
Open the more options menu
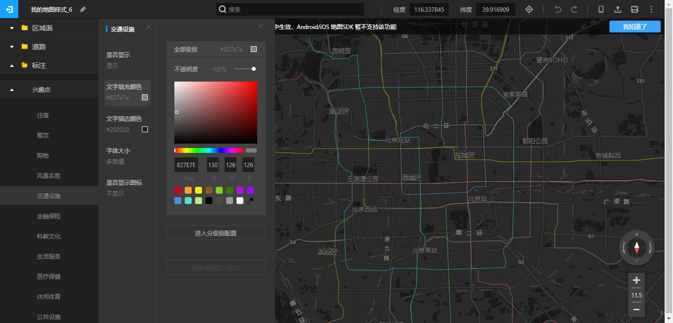[x=651, y=9]
